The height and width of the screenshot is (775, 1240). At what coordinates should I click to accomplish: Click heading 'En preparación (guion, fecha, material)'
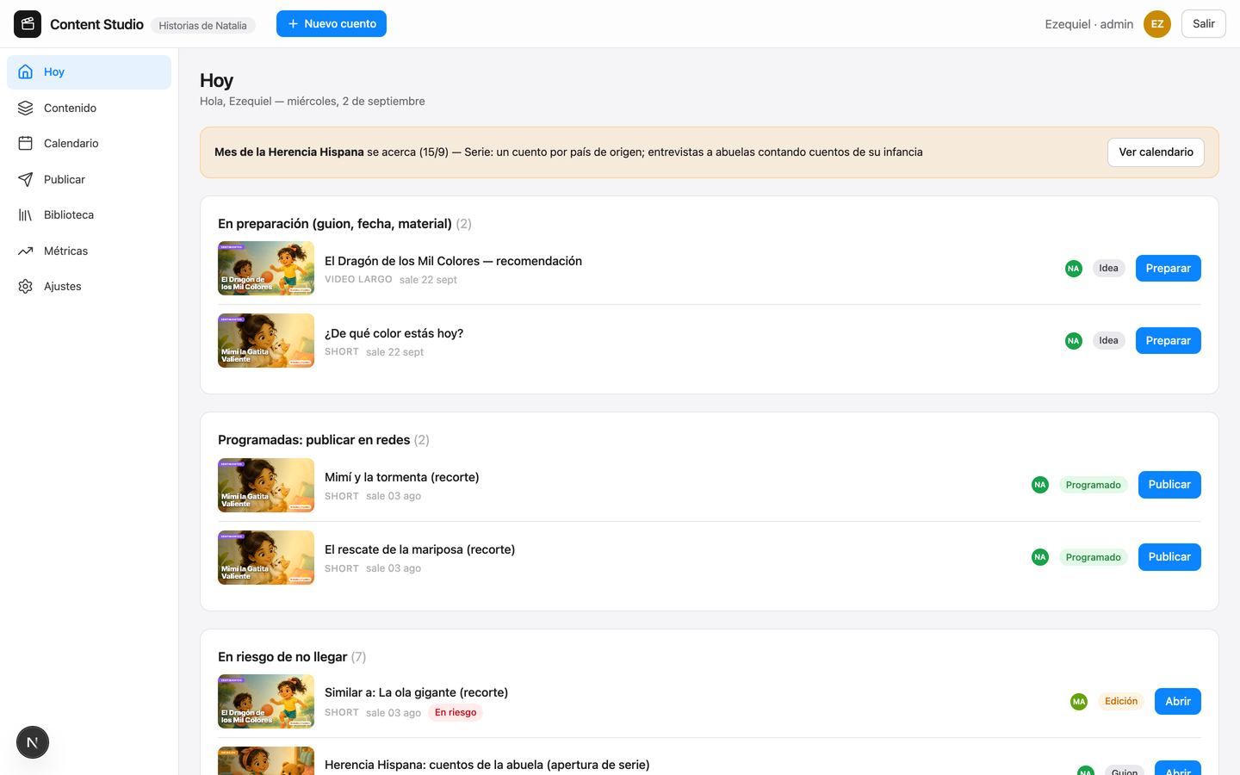[x=335, y=224]
